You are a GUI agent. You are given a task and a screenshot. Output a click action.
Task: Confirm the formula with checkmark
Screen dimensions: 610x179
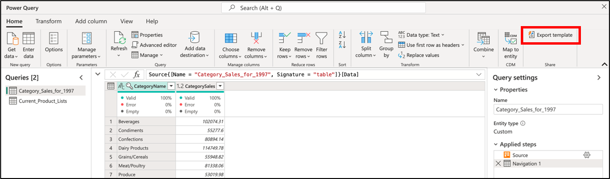(124, 75)
